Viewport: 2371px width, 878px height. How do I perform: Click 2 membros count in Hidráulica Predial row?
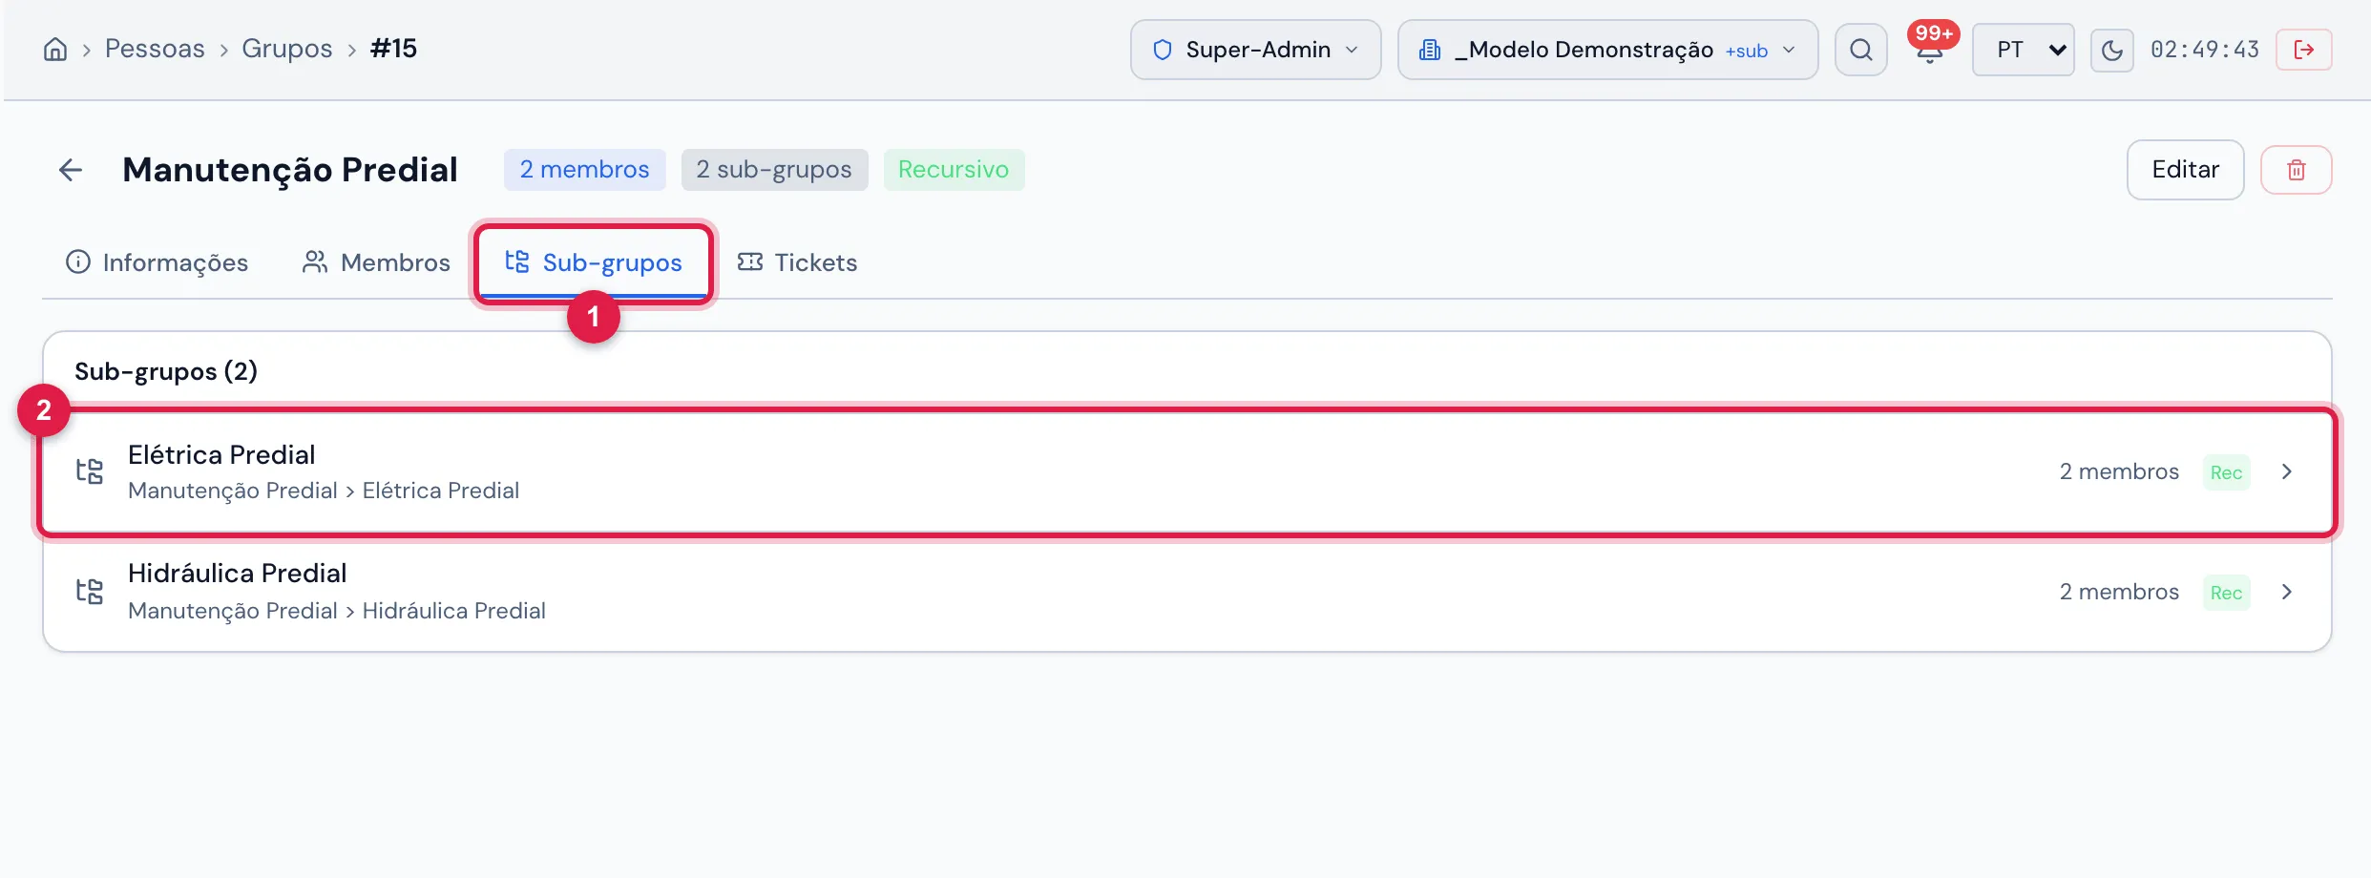click(2119, 592)
